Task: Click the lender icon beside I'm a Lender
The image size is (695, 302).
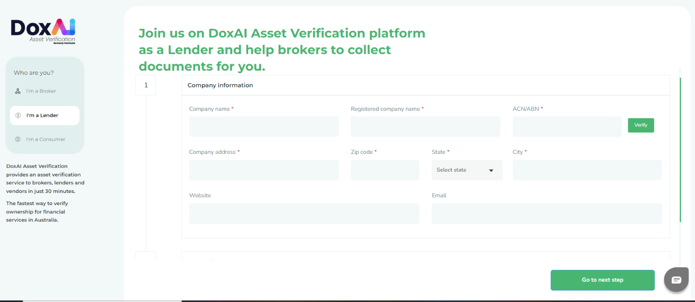Action: point(18,116)
